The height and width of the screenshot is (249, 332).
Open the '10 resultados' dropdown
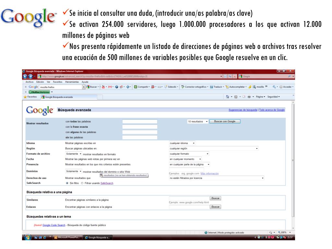pos(197,122)
